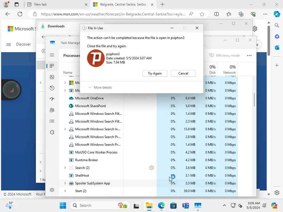Add page to favorites star

click(202, 14)
